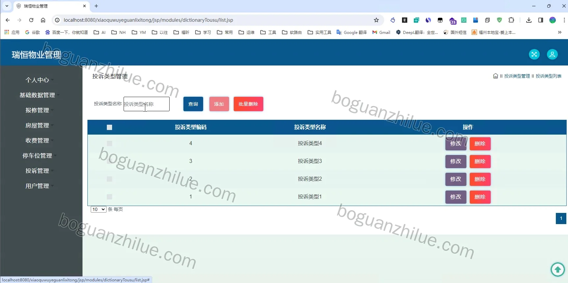Image resolution: width=568 pixels, height=283 pixels.
Task: Reload the page with refresh icon
Action: pos(31,20)
